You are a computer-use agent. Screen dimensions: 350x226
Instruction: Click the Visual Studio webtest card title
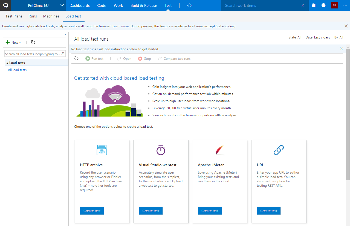(158, 165)
